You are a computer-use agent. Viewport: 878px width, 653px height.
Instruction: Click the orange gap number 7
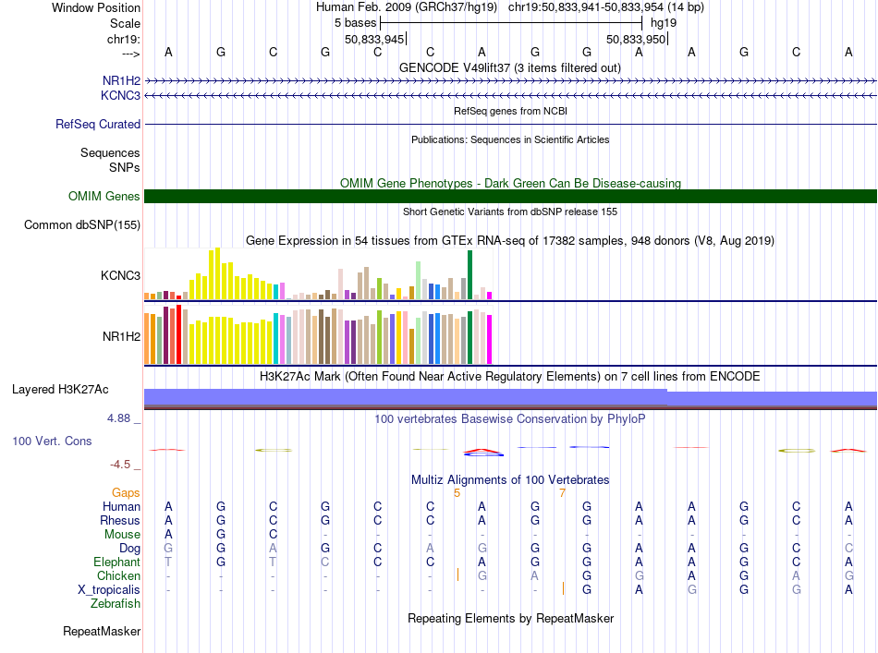coord(562,493)
